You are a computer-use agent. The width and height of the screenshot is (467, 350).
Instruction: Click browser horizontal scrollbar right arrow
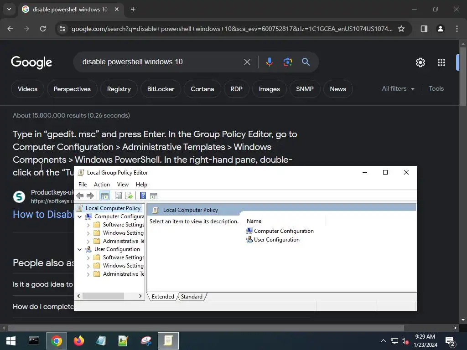(x=456, y=328)
